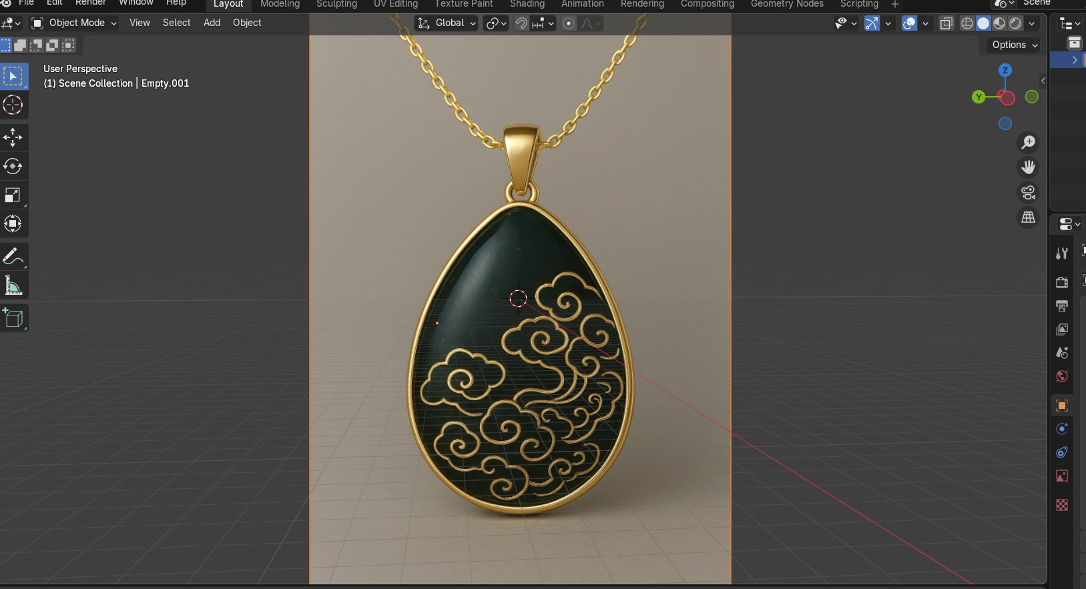Toggle X-ray view button
Viewport: 1086px width, 589px height.
[946, 23]
